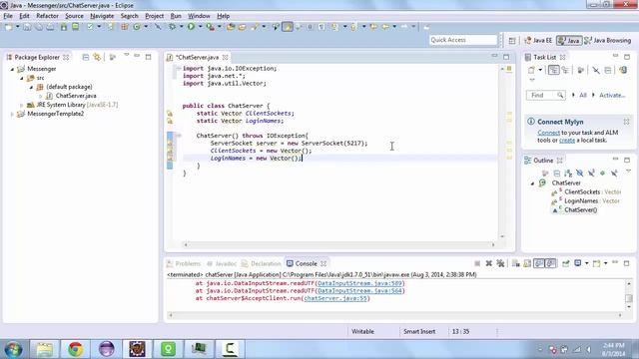Open the New wizard dropdown arrow

pyautogui.click(x=17, y=27)
